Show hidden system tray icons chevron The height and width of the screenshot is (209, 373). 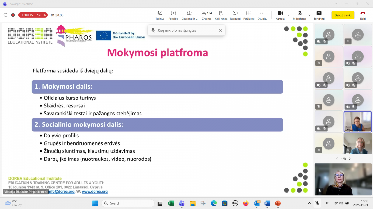[x=309, y=203]
